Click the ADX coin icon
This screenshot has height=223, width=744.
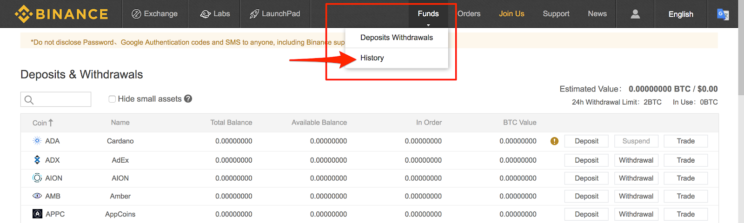(x=37, y=160)
